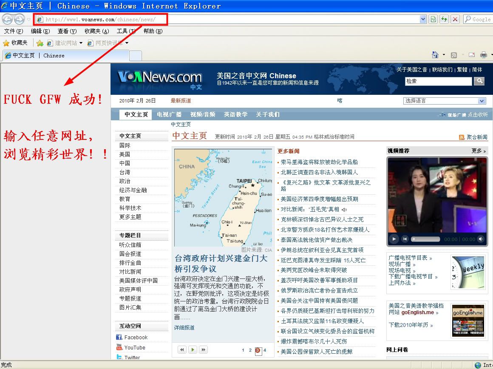Click the Stop loading red X icon
This screenshot has width=493, height=369.
455,19
